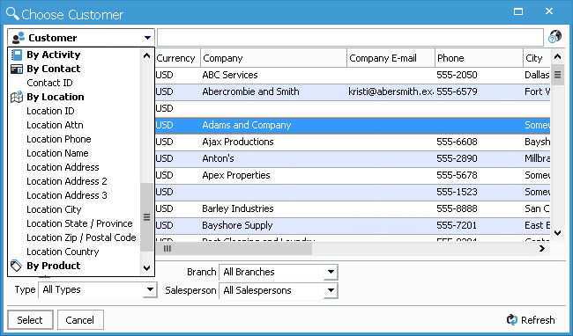Sort by the Company E-mail column header

pos(391,58)
